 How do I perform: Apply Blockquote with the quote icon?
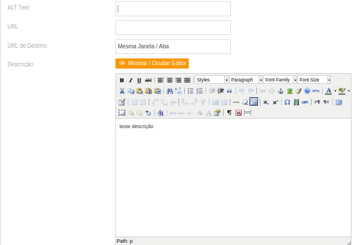229,91
